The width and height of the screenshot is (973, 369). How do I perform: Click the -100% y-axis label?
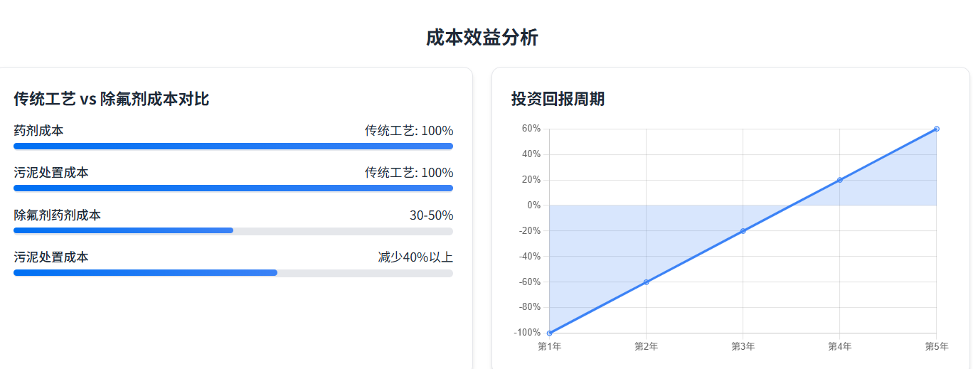(x=527, y=333)
